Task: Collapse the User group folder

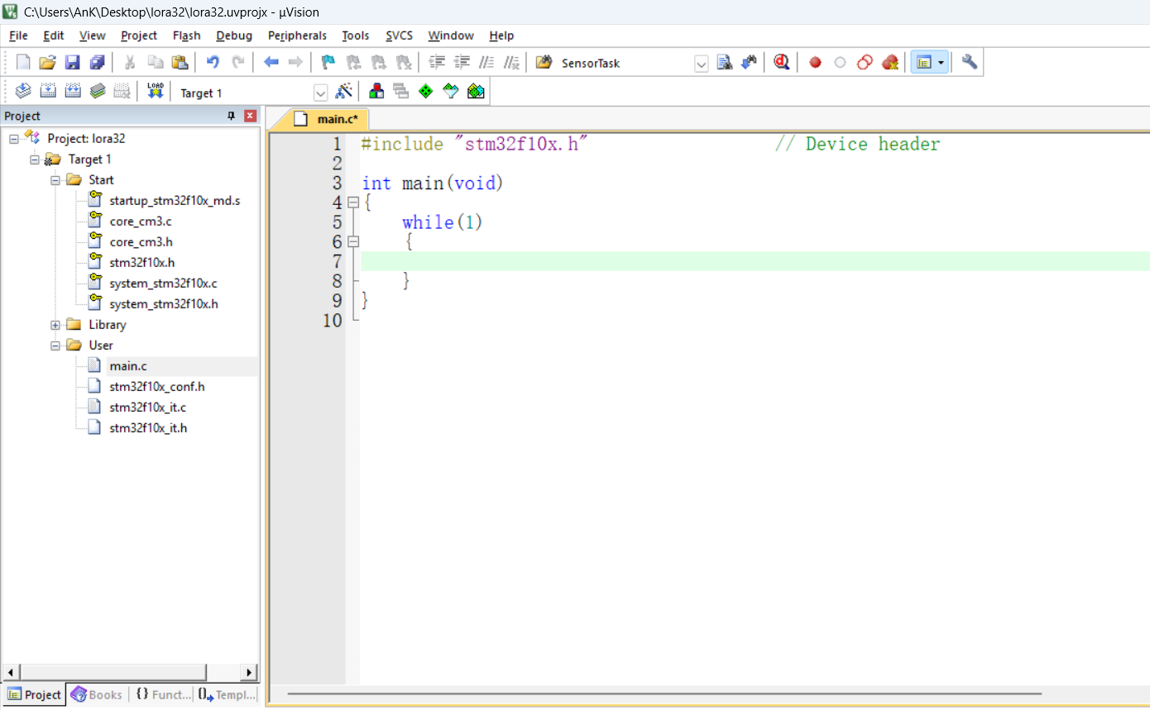Action: coord(55,345)
